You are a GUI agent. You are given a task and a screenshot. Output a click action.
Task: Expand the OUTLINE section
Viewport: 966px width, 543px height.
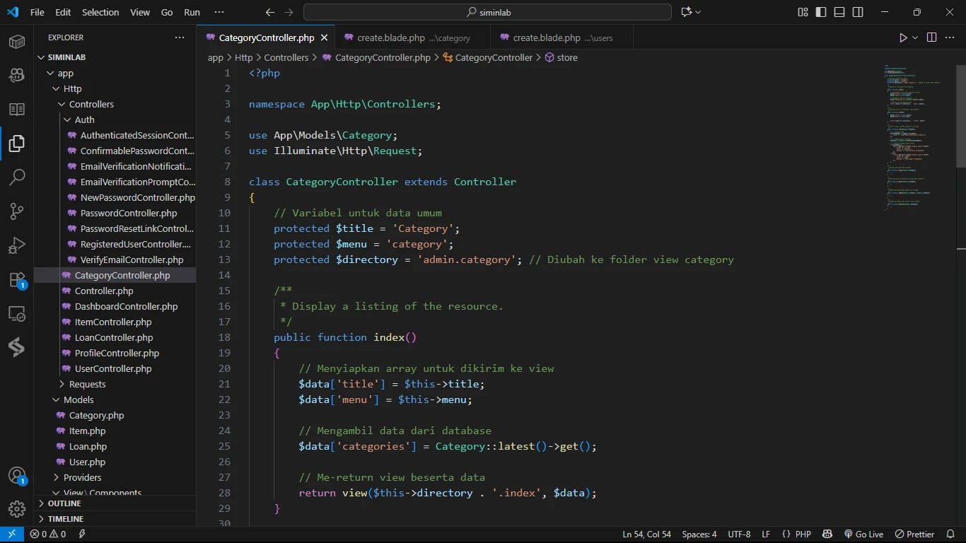click(64, 503)
